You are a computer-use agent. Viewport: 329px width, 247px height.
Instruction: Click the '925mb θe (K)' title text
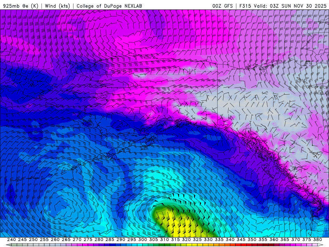pyautogui.click(x=21, y=6)
